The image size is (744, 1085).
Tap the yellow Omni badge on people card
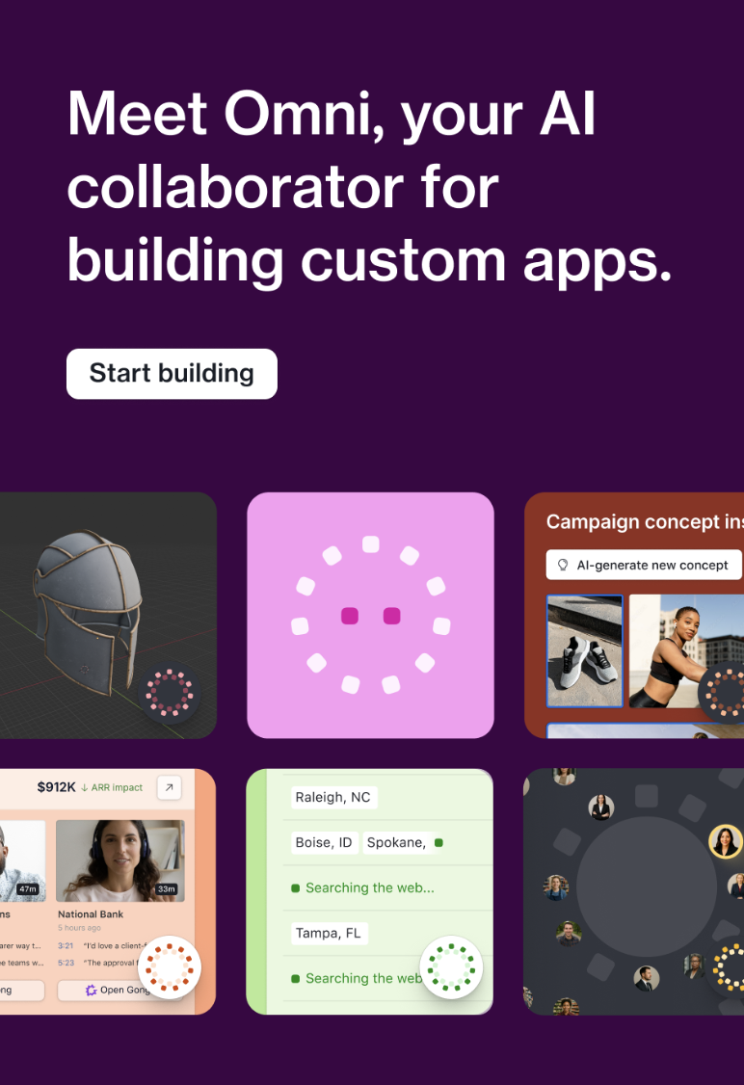(x=728, y=966)
